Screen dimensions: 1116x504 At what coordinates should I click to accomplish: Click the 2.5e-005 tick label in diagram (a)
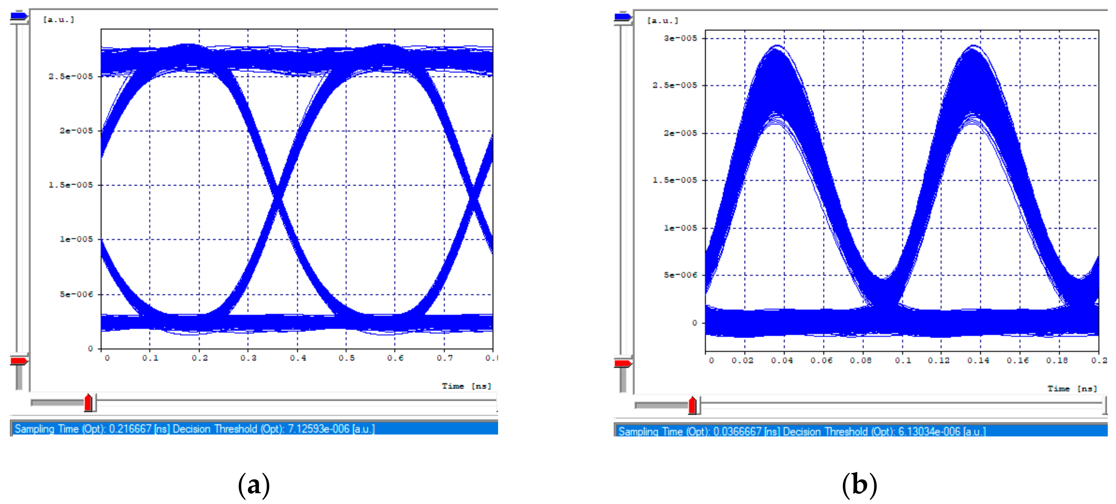coord(71,76)
